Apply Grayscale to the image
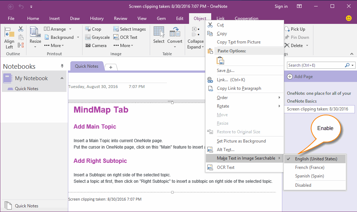The width and height of the screenshot is (357, 212). coord(98,37)
